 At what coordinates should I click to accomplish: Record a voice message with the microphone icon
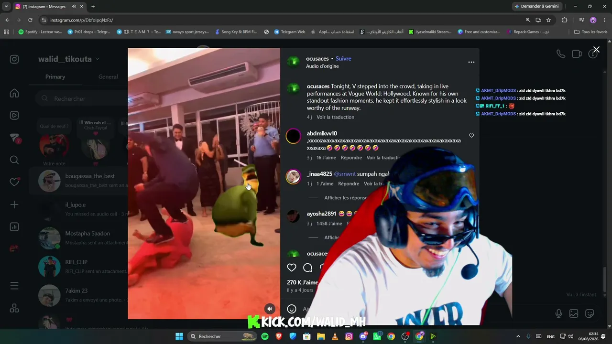[x=558, y=313]
